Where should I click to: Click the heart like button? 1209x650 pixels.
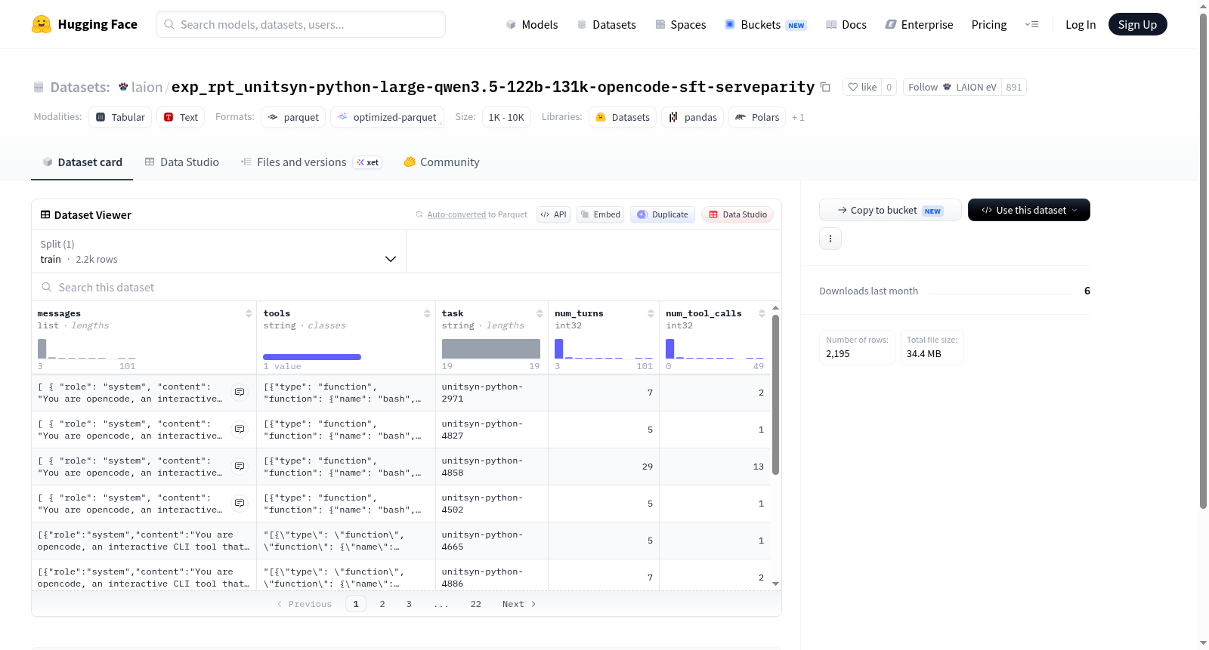click(862, 87)
